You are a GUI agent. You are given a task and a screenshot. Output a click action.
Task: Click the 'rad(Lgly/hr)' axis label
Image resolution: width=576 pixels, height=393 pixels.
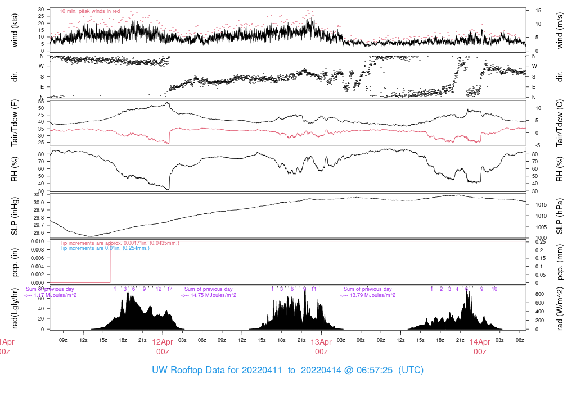(15, 308)
